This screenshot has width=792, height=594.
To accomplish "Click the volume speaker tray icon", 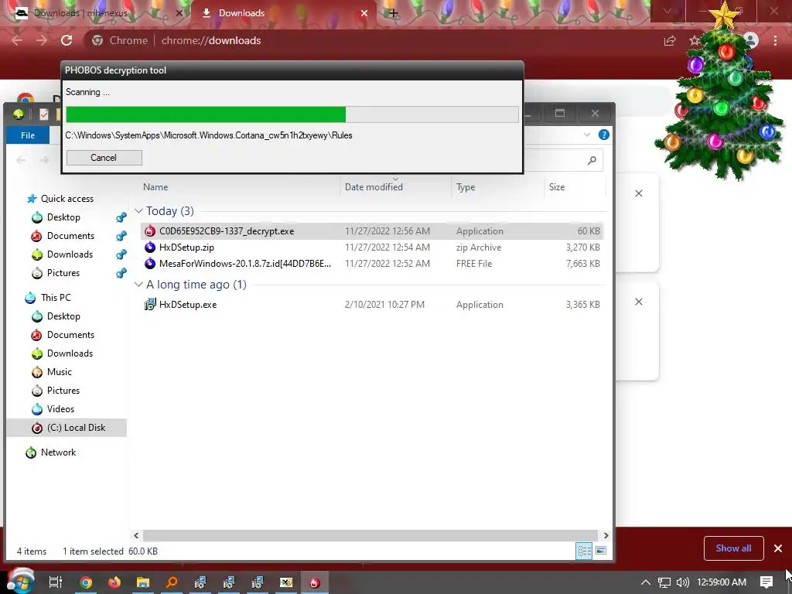I will 682,582.
